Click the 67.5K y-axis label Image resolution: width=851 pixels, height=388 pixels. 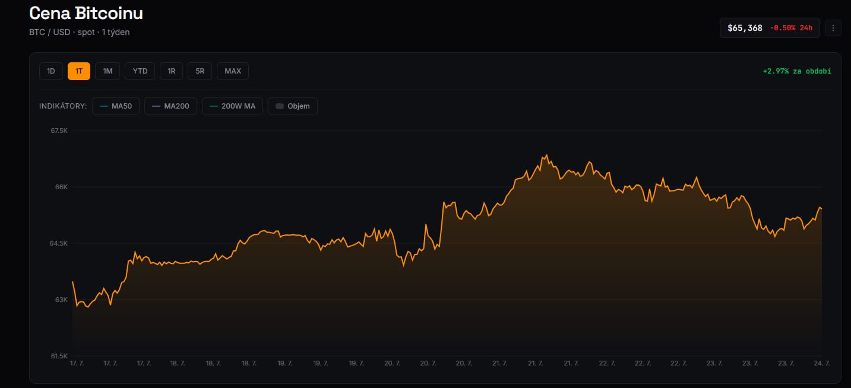point(59,131)
